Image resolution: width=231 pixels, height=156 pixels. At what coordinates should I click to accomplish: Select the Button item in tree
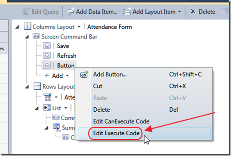66,66
